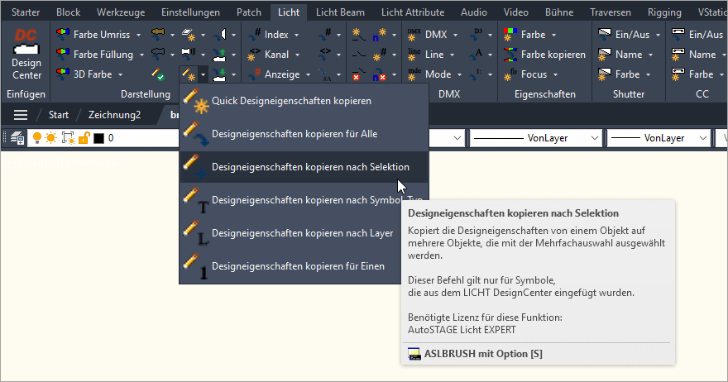Expand the Anzeige dropdown arrow
The image size is (728, 382).
(x=308, y=74)
